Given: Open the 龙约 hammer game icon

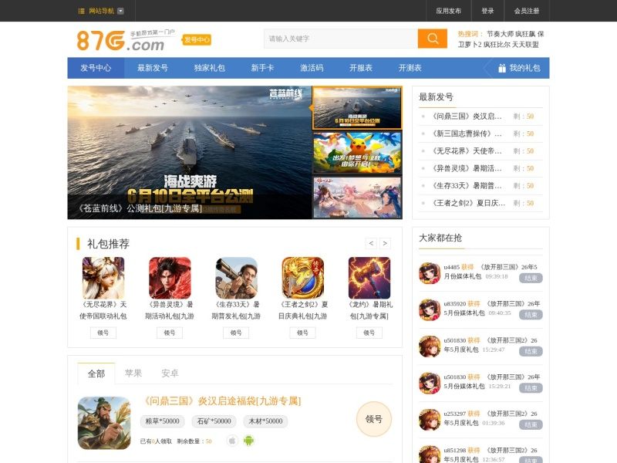Looking at the screenshot, I should coord(369,278).
